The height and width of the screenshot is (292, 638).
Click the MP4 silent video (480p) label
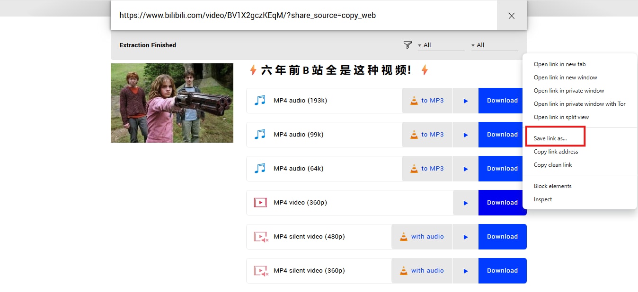click(310, 237)
